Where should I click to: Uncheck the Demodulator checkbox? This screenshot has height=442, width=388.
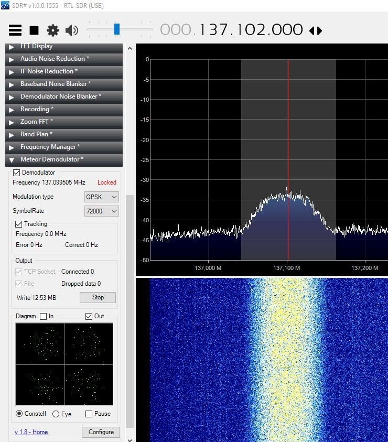coord(17,173)
